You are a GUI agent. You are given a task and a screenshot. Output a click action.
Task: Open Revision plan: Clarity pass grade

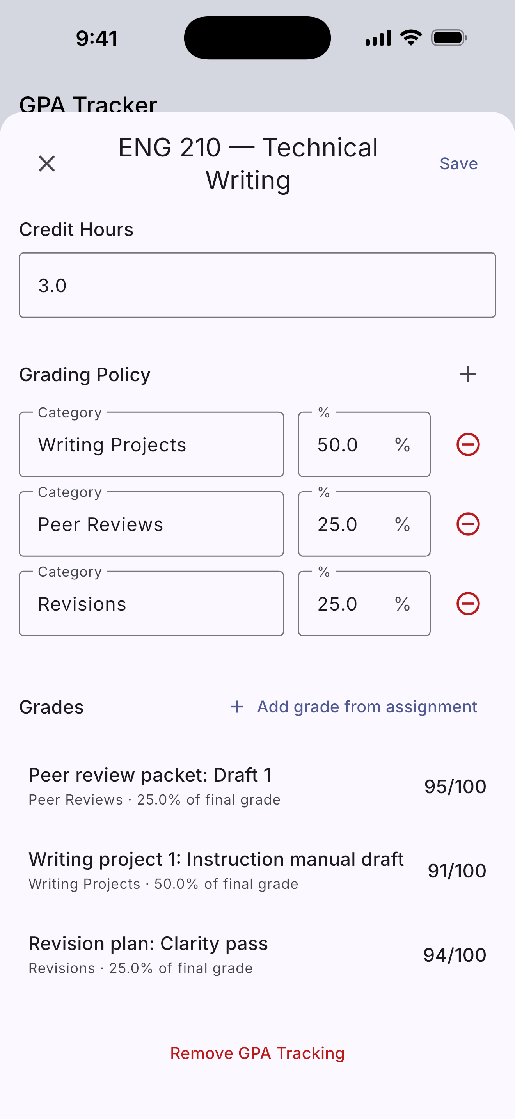257,955
